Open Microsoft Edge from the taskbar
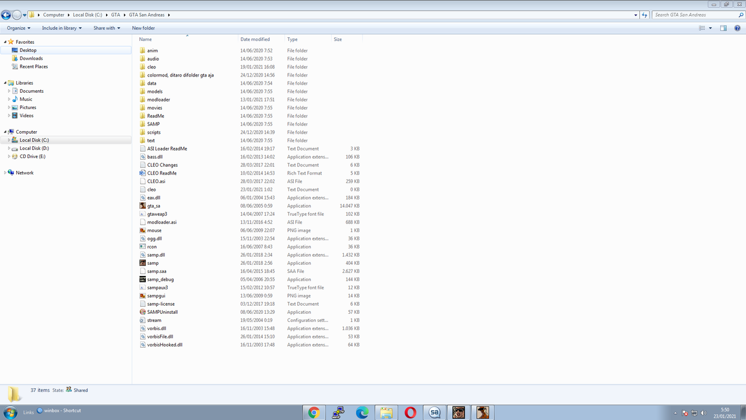746x420 pixels. click(363, 412)
